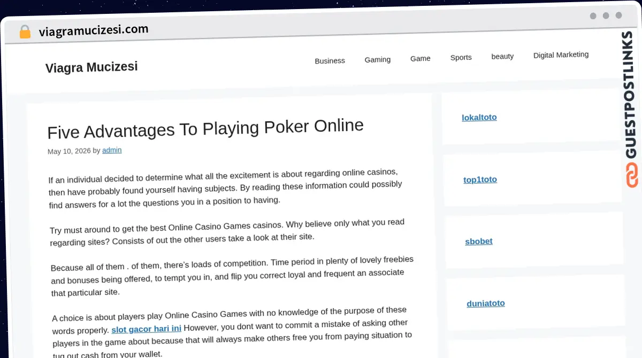Open the Sports category
Screen dimensions: 642x358
coord(461,57)
